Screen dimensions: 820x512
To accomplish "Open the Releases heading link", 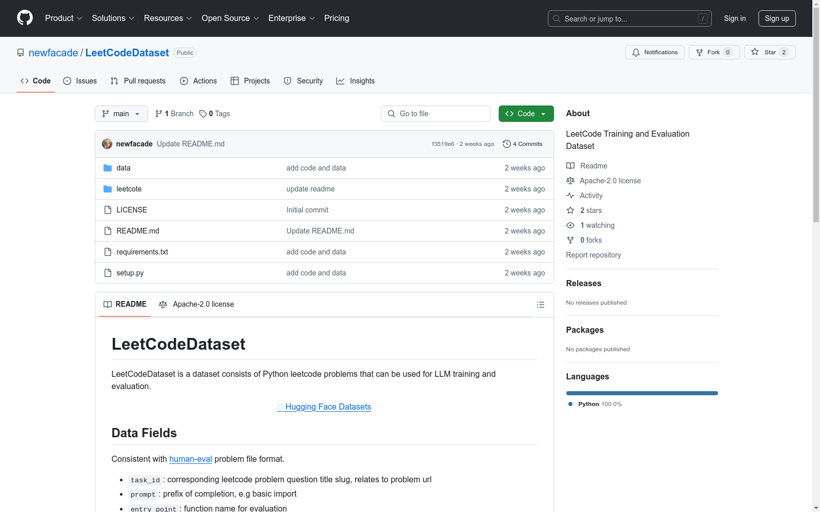I will click(x=584, y=283).
